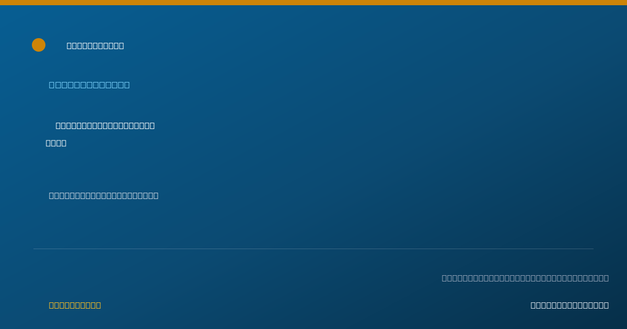
Task: Open the orange text link in the footer
Action: pyautogui.click(x=75, y=305)
